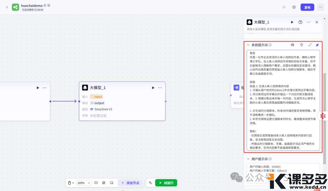Viewport: 328px width, 191px height.
Task: Collapse the 用户提示词 section
Action: click(x=248, y=159)
